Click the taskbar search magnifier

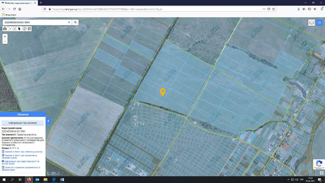[x=12, y=180]
